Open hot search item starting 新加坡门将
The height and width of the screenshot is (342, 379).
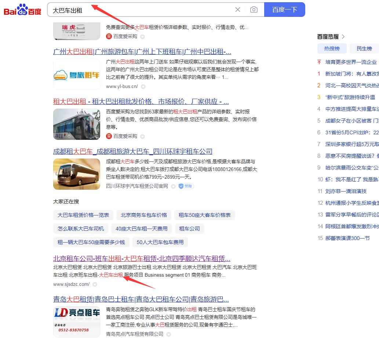point(352,74)
